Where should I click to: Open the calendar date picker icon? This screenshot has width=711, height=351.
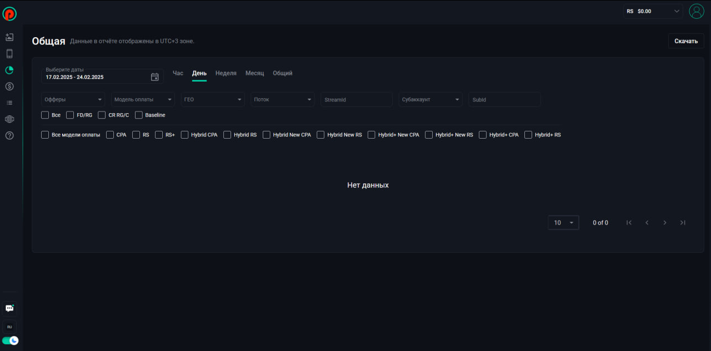click(x=154, y=77)
